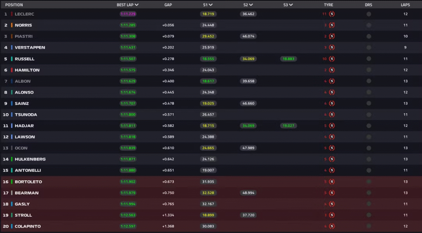This screenshot has height=233, width=422.
Task: Click Leclerc's DRS indicator dot
Action: [x=369, y=14]
